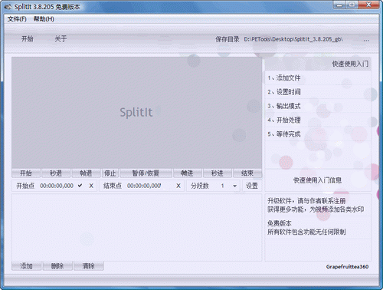Jump to start with playback 开始 button
The image size is (383, 290).
[x=26, y=173]
